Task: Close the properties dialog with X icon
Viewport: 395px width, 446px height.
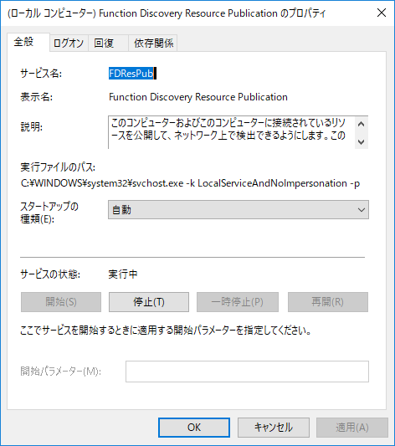Action: coord(382,13)
